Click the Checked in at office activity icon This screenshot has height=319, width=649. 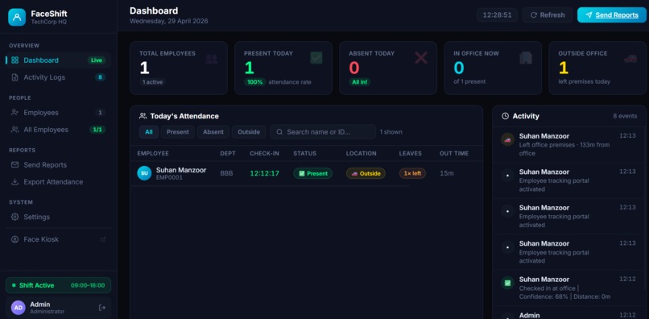pos(507,283)
